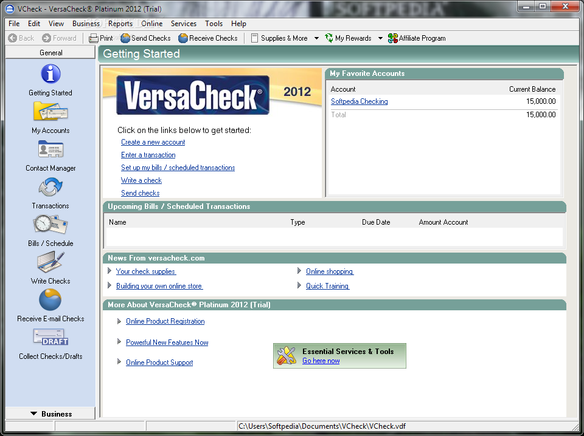584x436 pixels.
Task: Expand arrow beside Online shopping
Action: click(x=299, y=271)
